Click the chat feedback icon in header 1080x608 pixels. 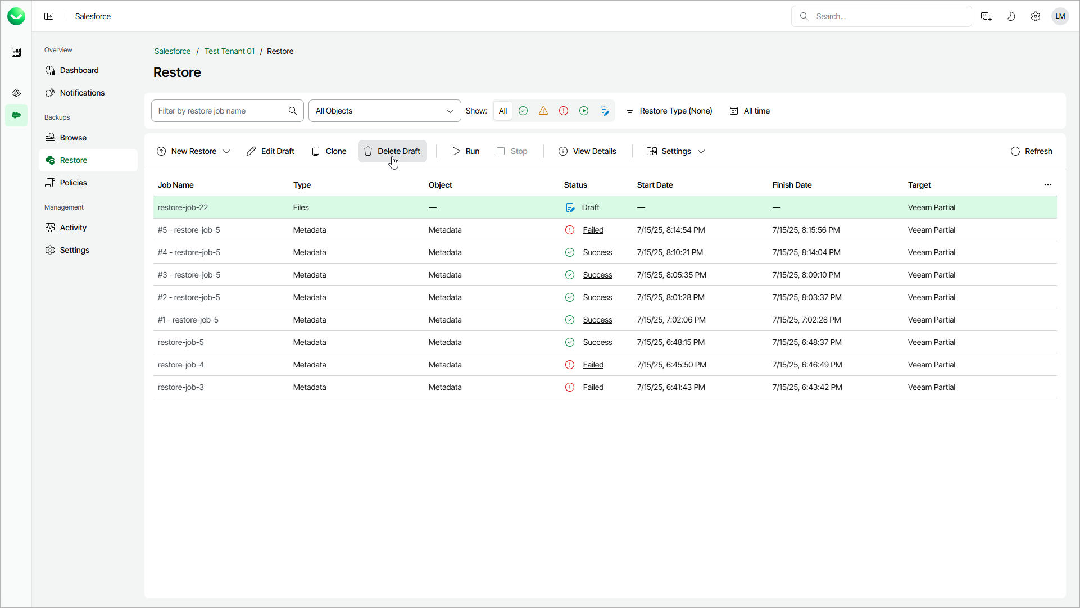click(x=986, y=16)
